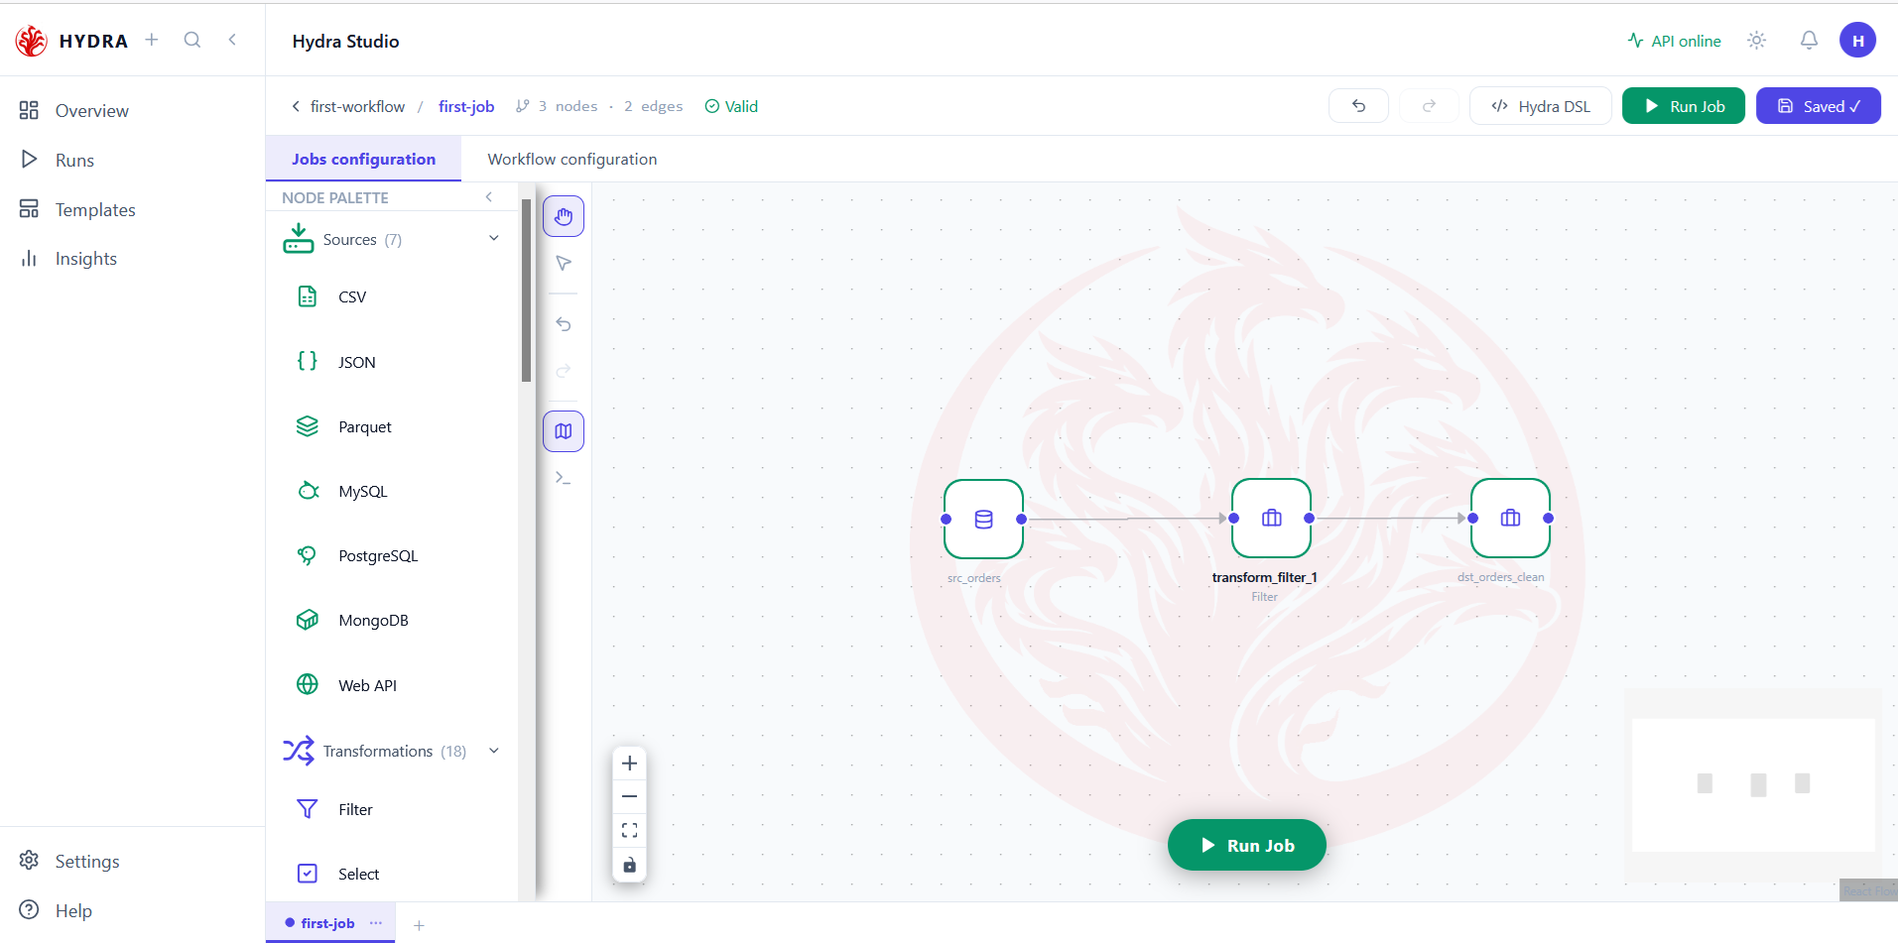
Task: Click the Hydra logo icon
Action: coord(31,41)
